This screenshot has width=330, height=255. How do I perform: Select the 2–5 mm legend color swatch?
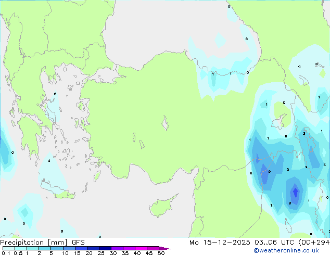click(x=45, y=248)
